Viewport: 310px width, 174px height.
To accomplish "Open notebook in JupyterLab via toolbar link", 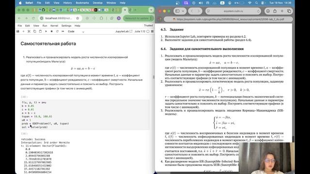I will 124,31.
